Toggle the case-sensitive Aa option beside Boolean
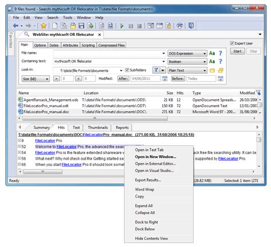Viewport: 271px width, 247px height. [212, 62]
